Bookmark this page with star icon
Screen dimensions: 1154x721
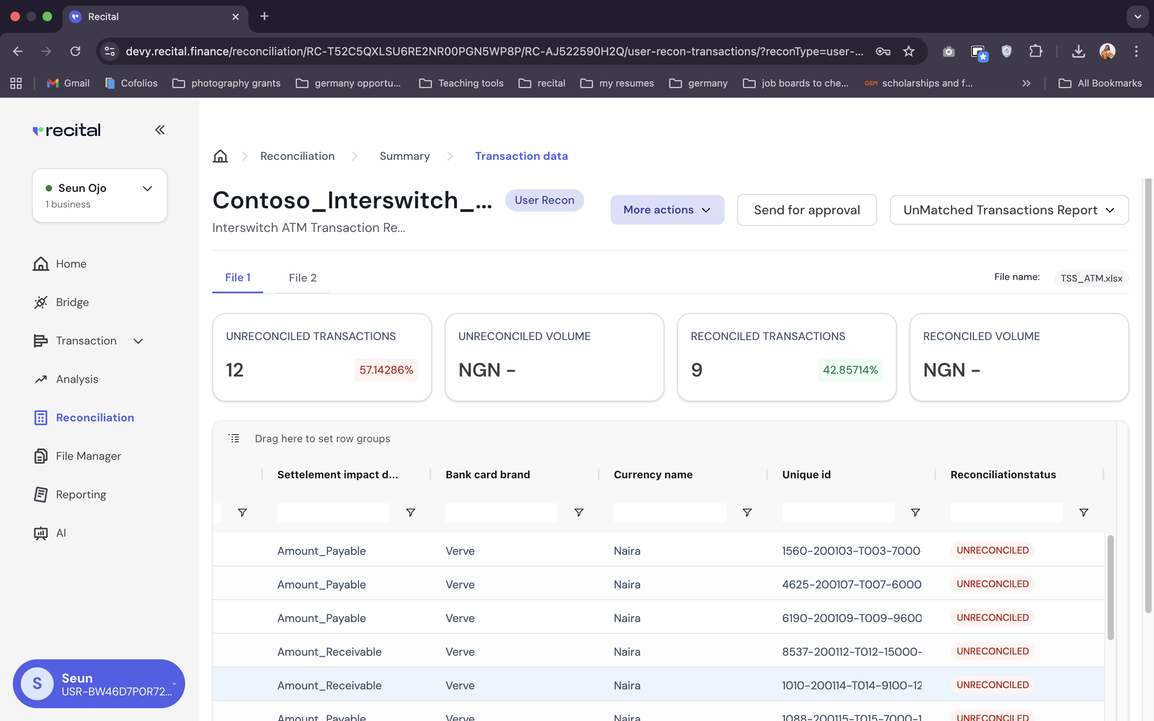point(908,52)
